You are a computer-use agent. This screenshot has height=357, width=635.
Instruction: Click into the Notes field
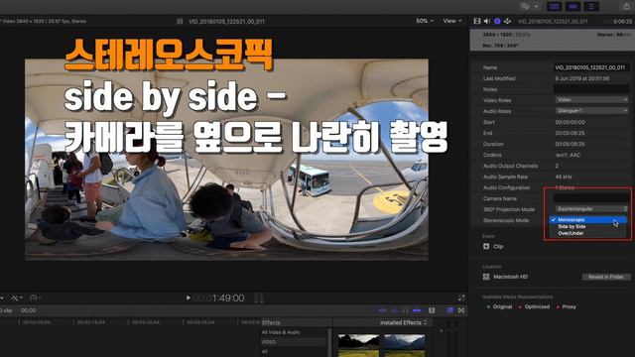tap(591, 89)
